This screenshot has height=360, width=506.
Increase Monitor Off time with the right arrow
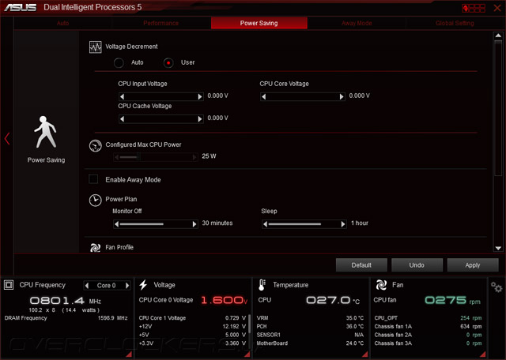194,224
